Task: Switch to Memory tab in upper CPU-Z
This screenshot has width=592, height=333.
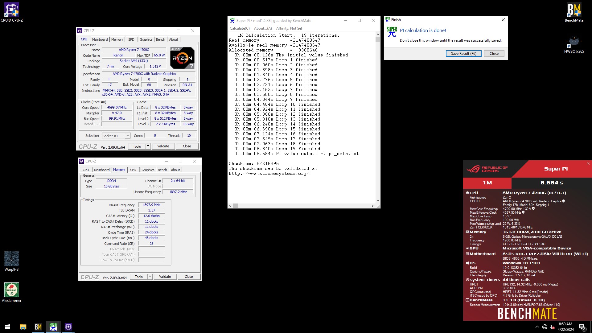Action: click(117, 39)
